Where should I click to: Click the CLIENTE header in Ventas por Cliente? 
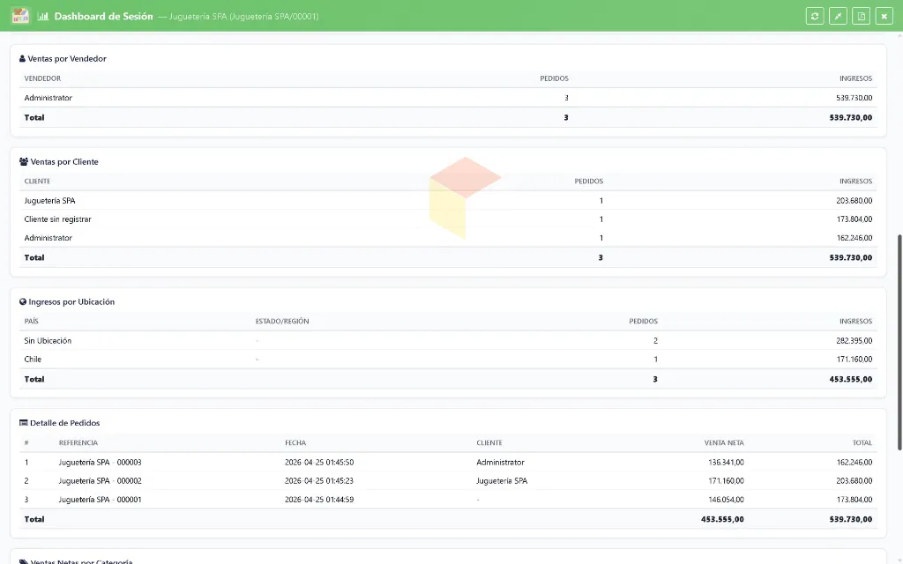pos(37,182)
